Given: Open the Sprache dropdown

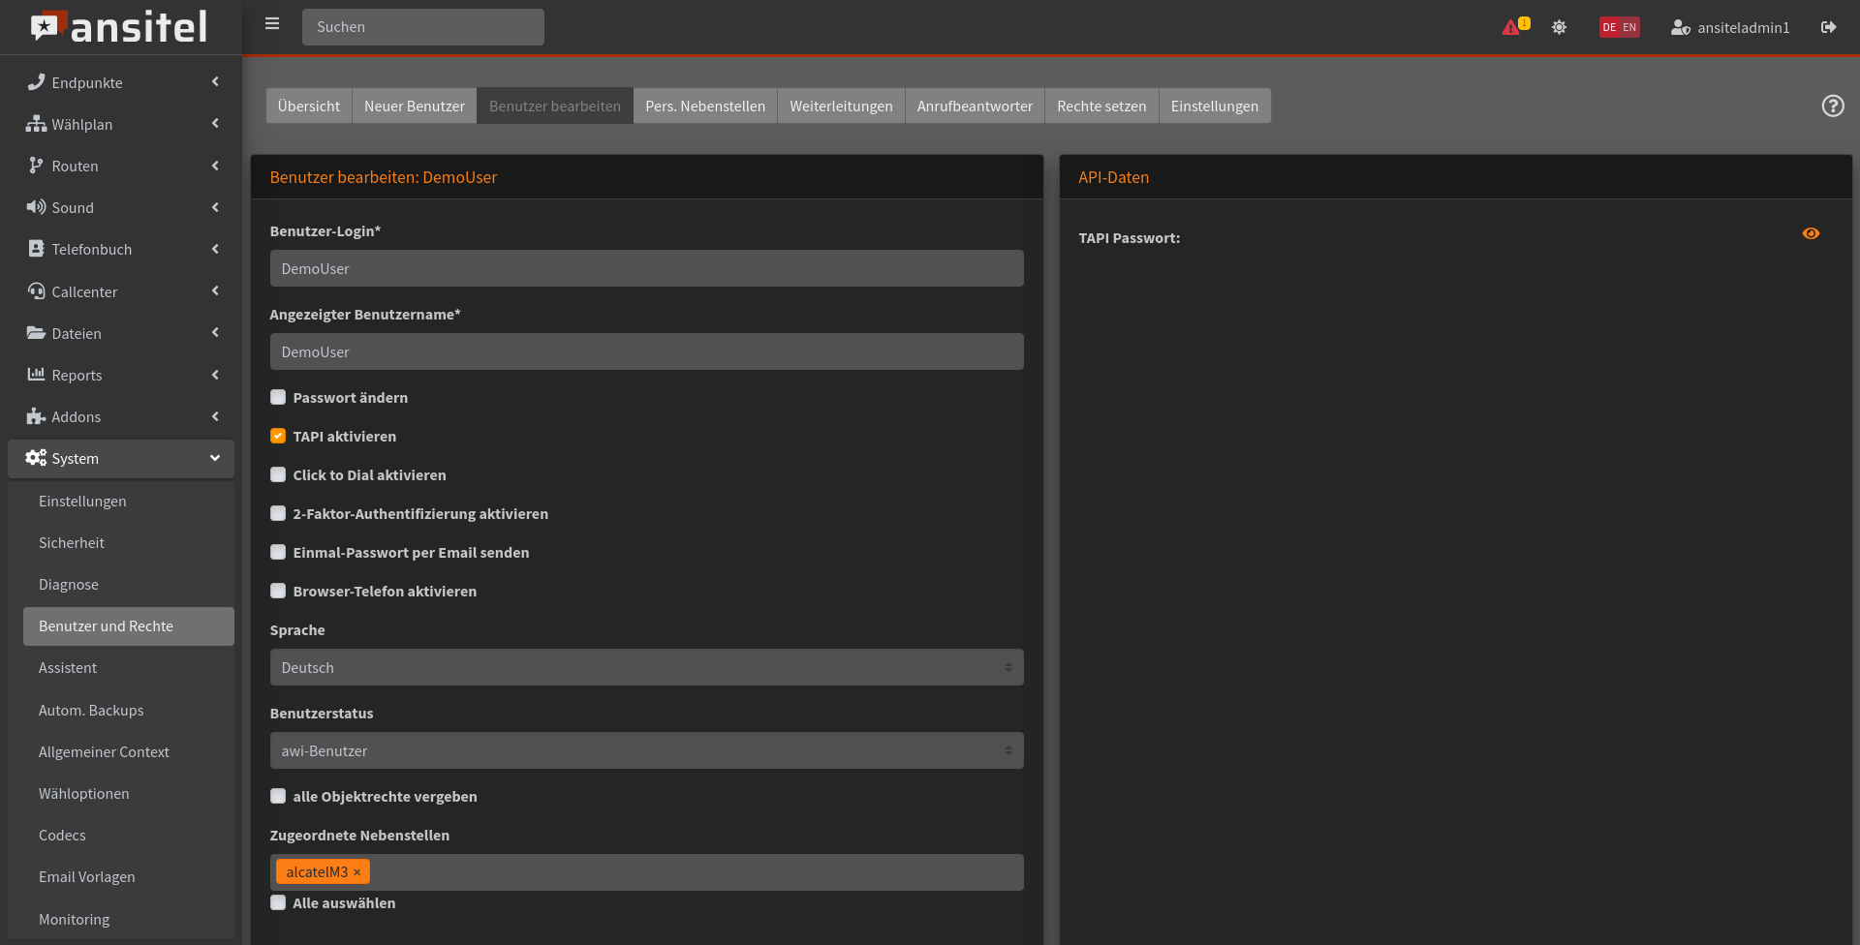Looking at the screenshot, I should point(646,667).
